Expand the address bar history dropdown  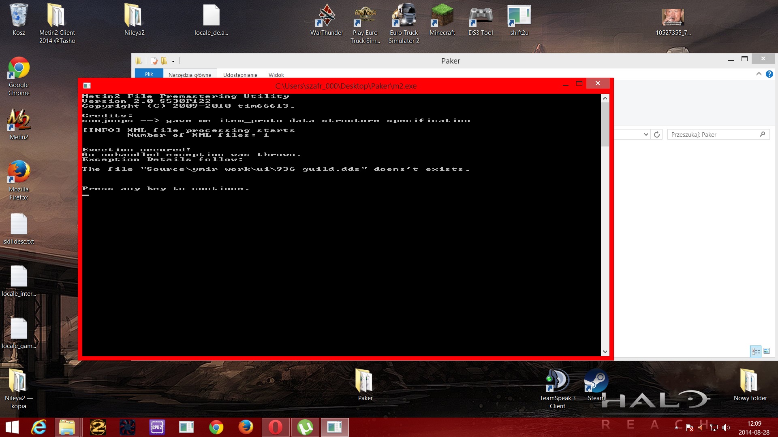tap(646, 135)
